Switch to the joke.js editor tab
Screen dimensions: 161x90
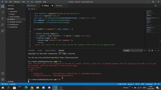tap(60, 5)
